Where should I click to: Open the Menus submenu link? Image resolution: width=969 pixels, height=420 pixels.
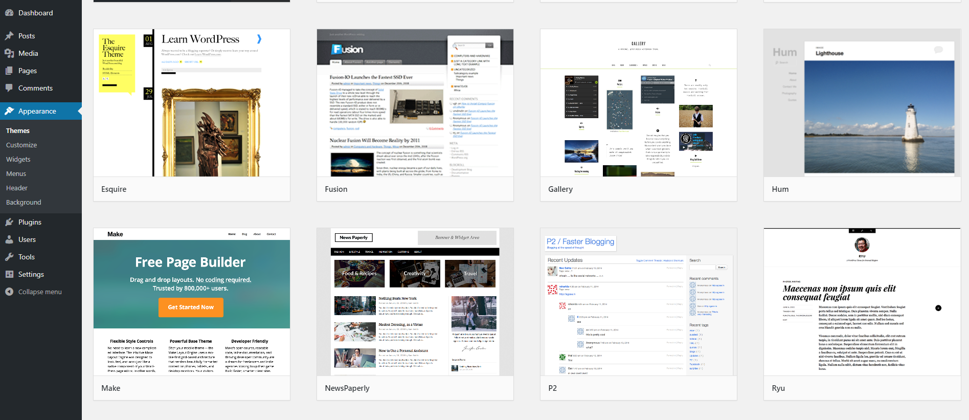(16, 173)
